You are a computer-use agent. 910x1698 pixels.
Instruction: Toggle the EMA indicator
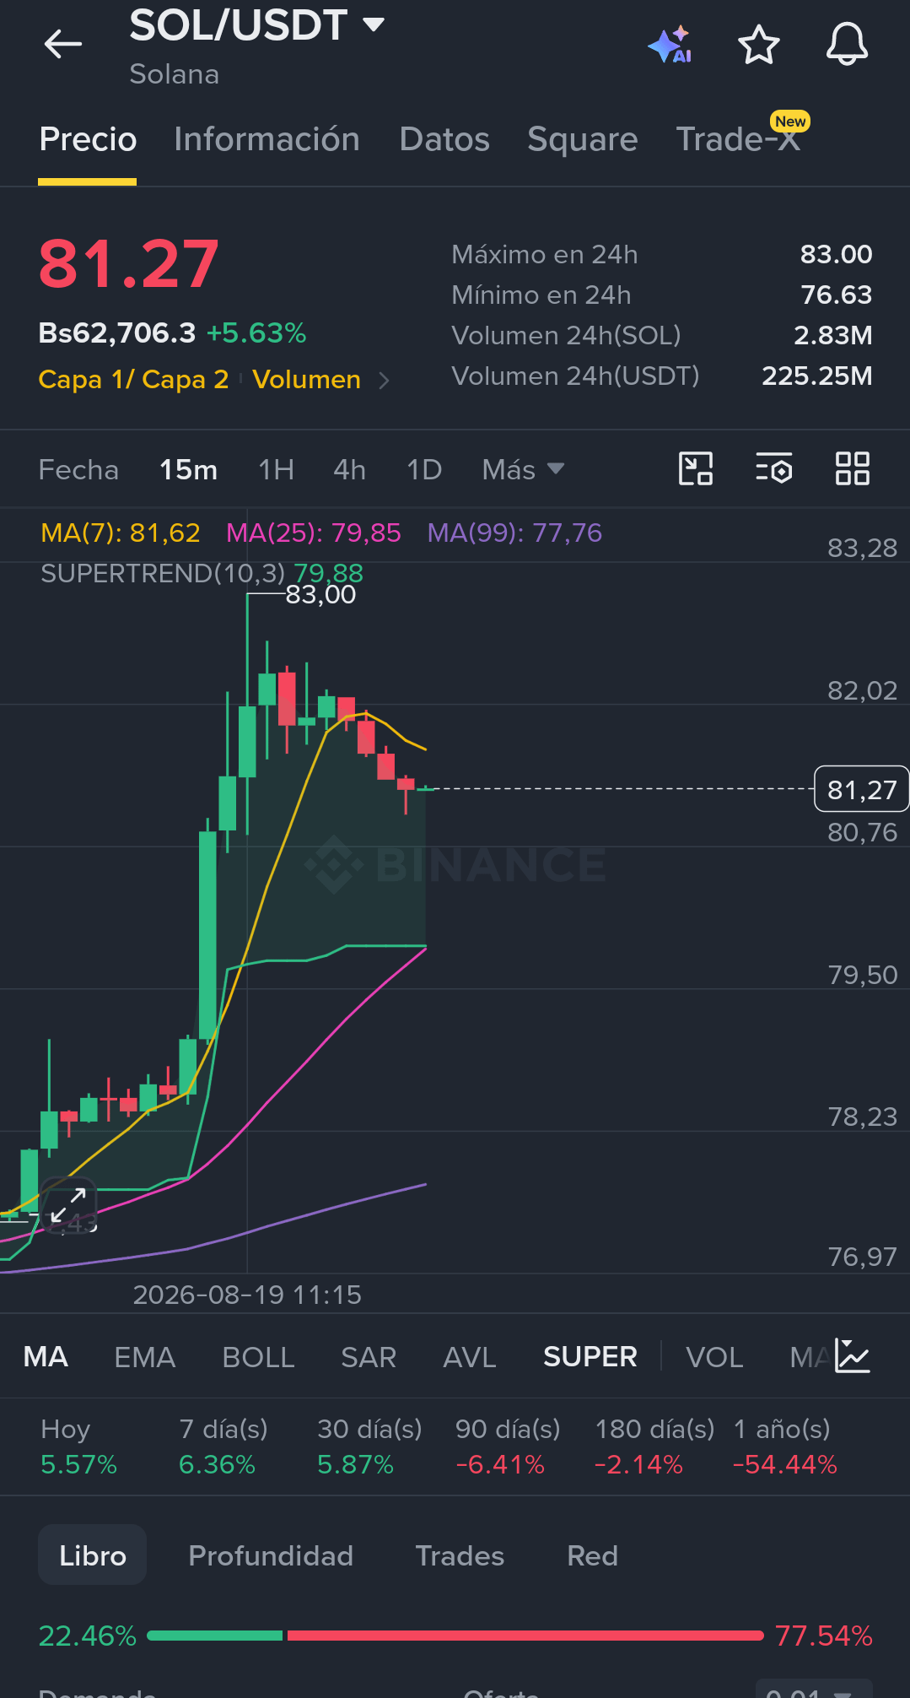pyautogui.click(x=144, y=1356)
